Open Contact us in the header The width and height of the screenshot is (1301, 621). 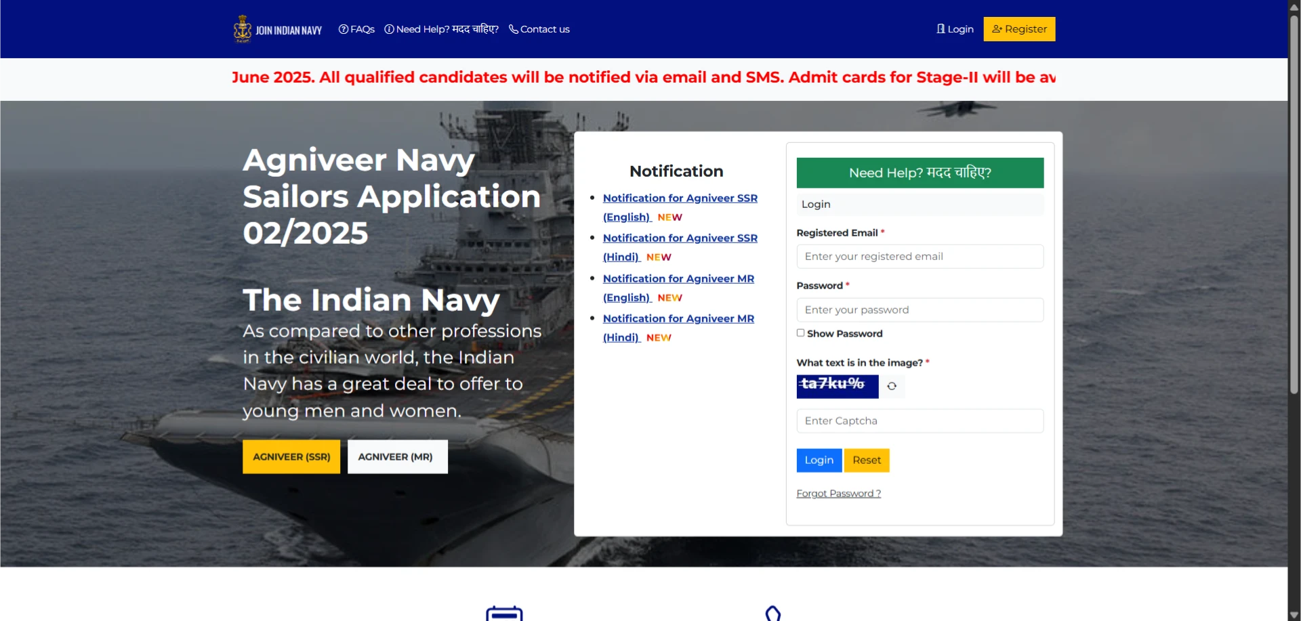pyautogui.click(x=539, y=29)
